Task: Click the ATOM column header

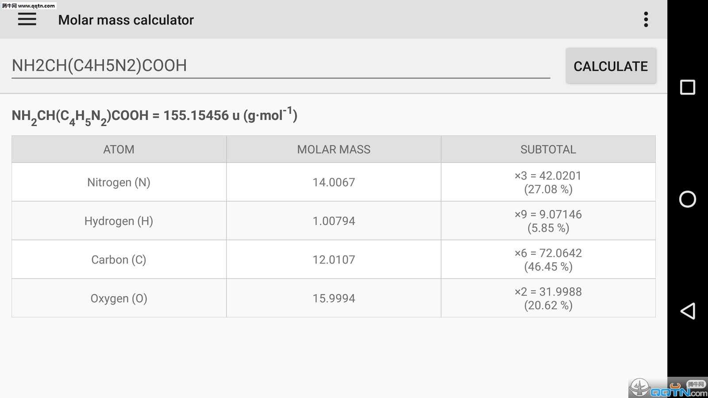Action: pos(119,149)
